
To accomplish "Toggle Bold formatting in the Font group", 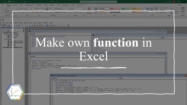I will [x=18, y=12].
